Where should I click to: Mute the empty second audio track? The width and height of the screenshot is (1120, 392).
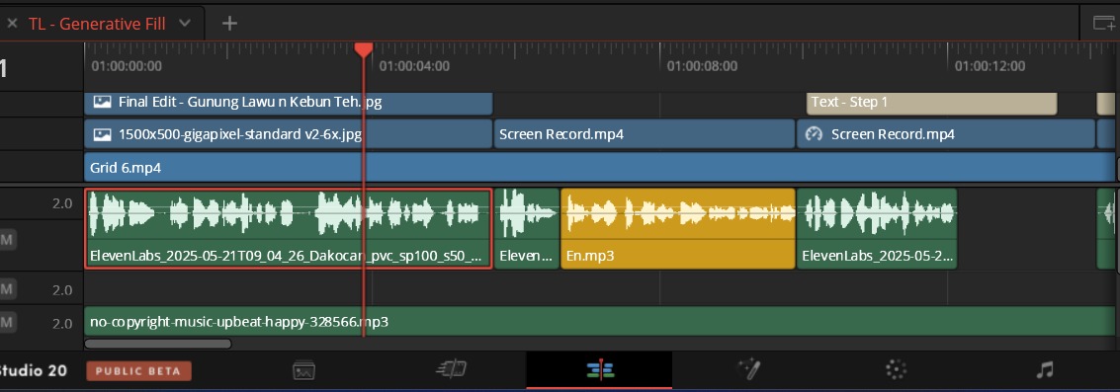[7, 289]
